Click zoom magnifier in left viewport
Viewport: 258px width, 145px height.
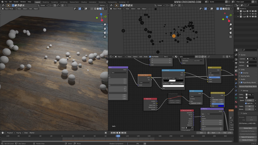coord(105,25)
